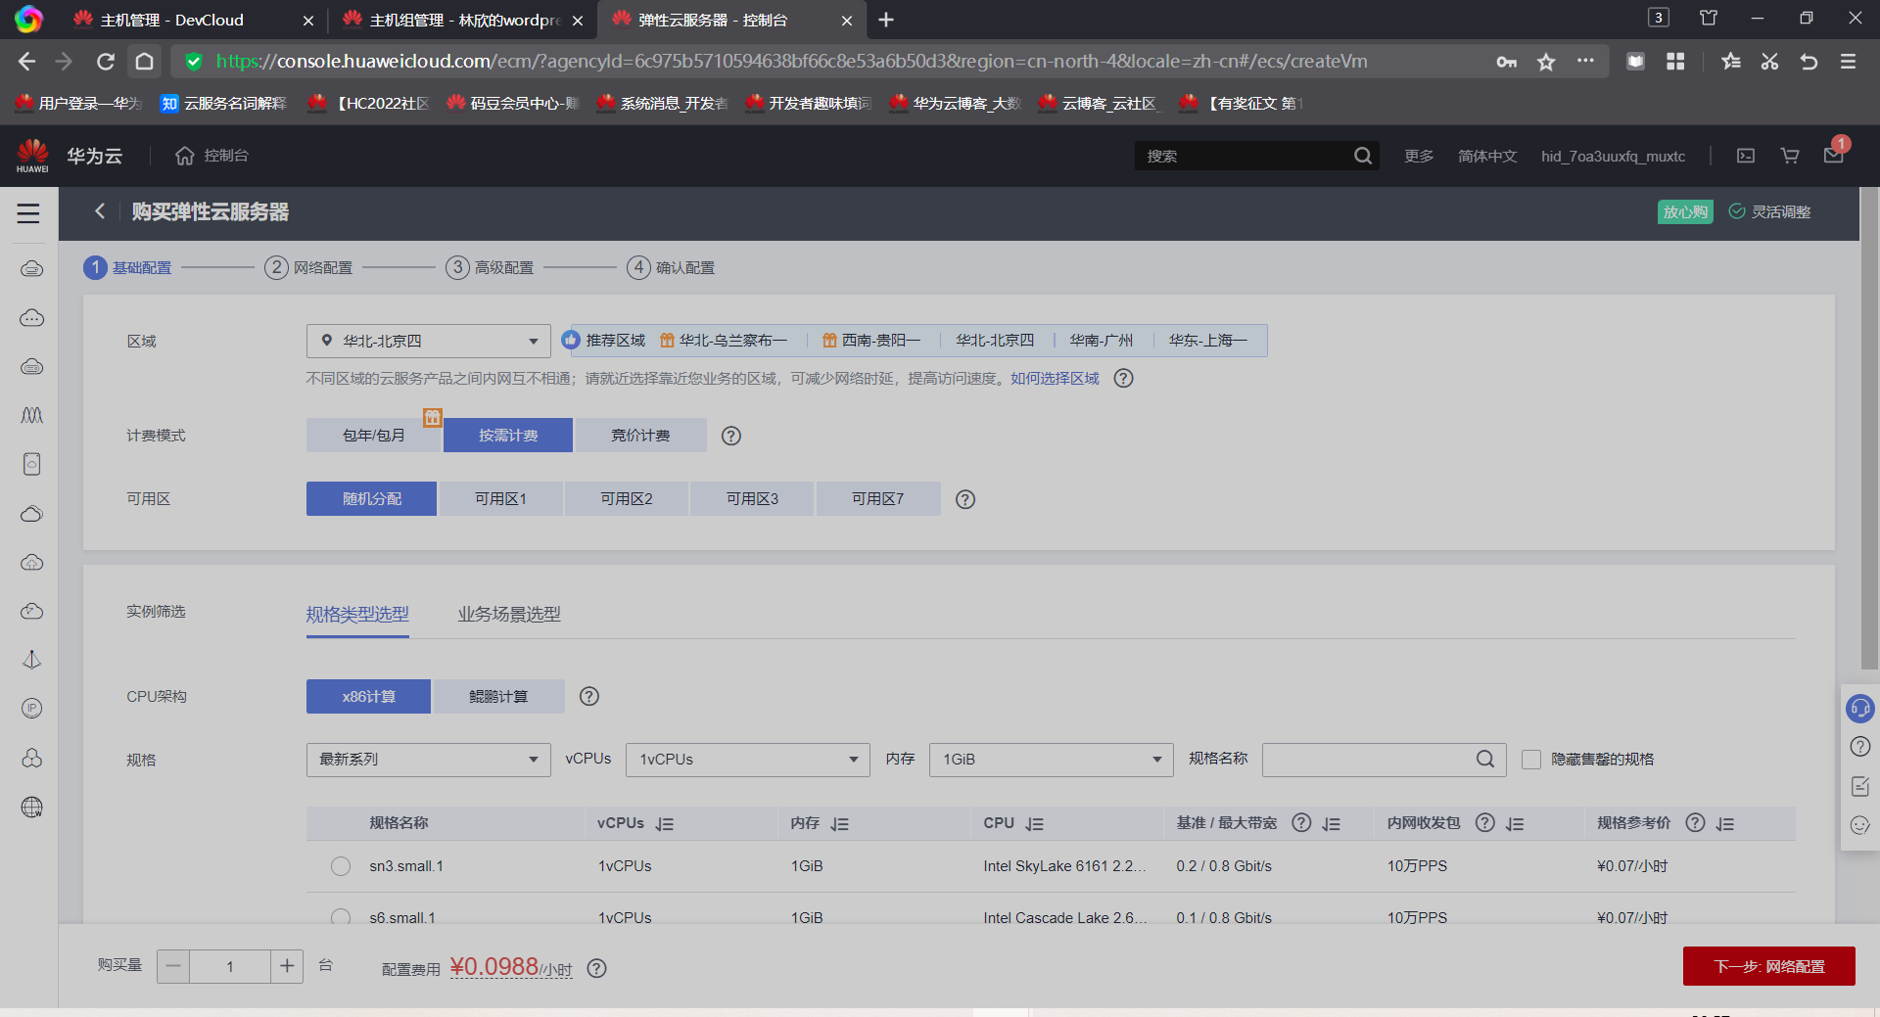Click the region help question icon
Screen dimensions: 1880x1017
coord(1124,378)
